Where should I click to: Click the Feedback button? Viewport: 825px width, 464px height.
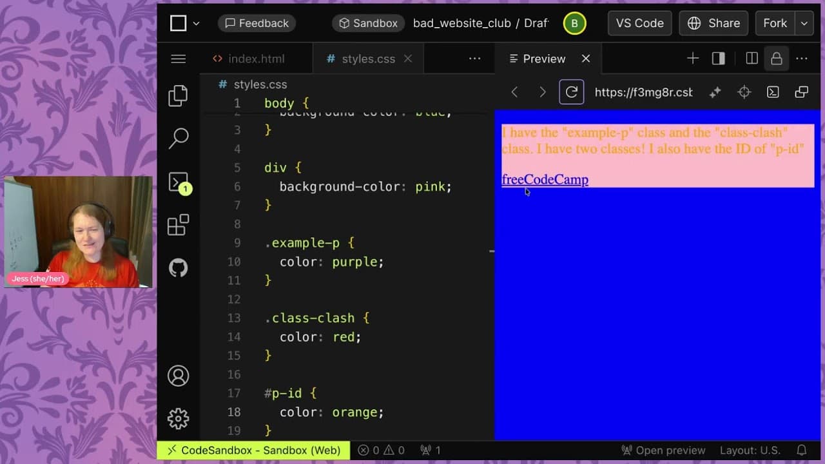pyautogui.click(x=257, y=23)
